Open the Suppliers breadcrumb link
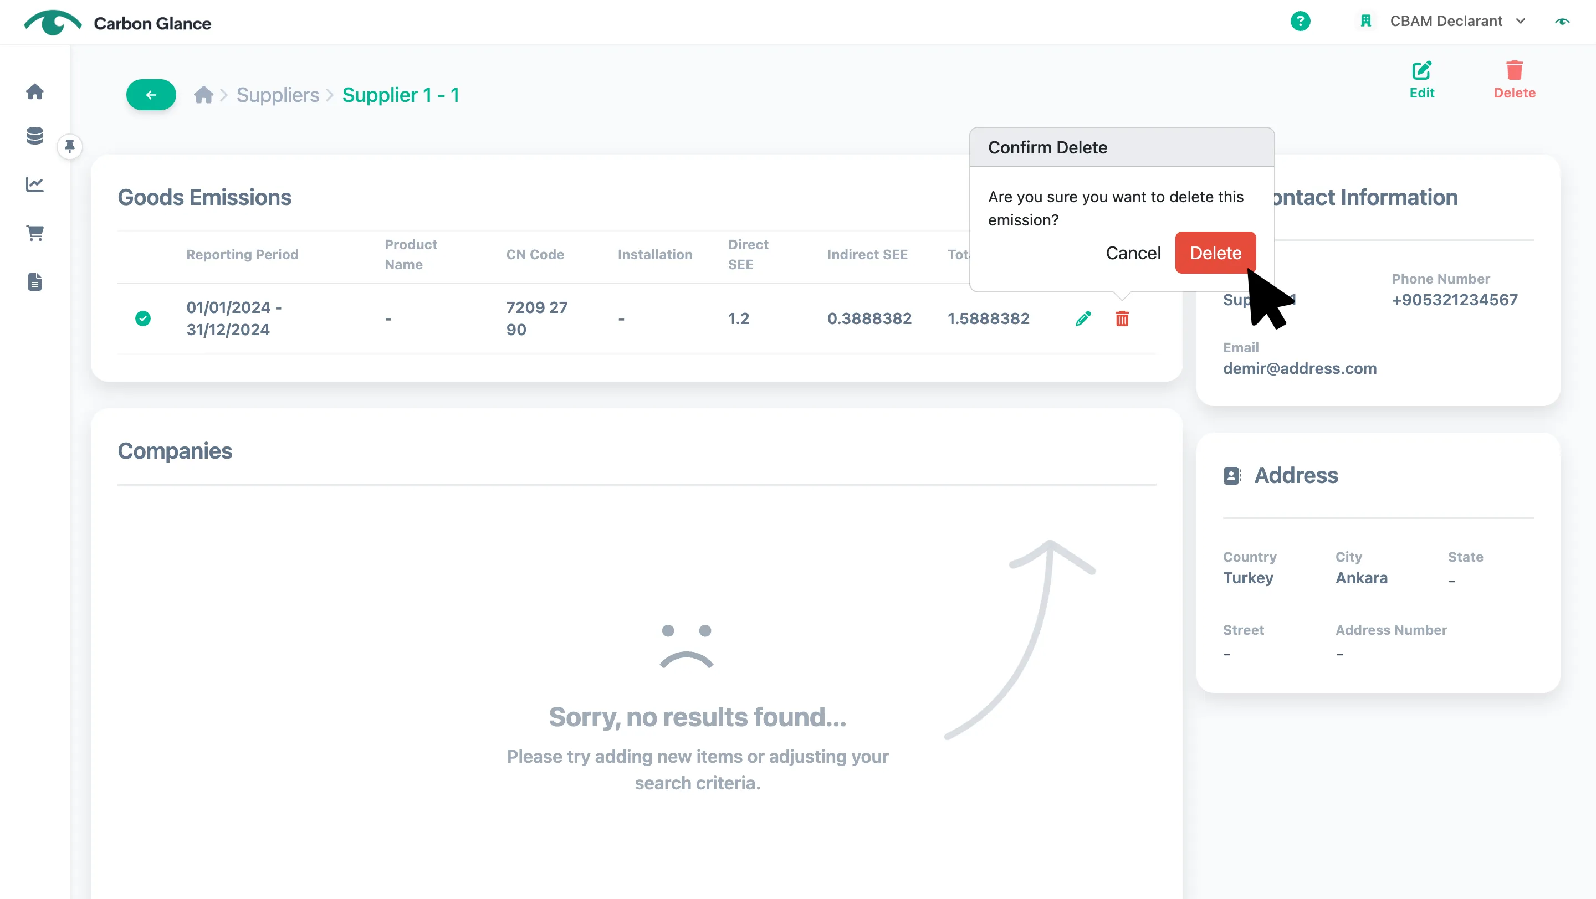The image size is (1596, 899). tap(278, 95)
